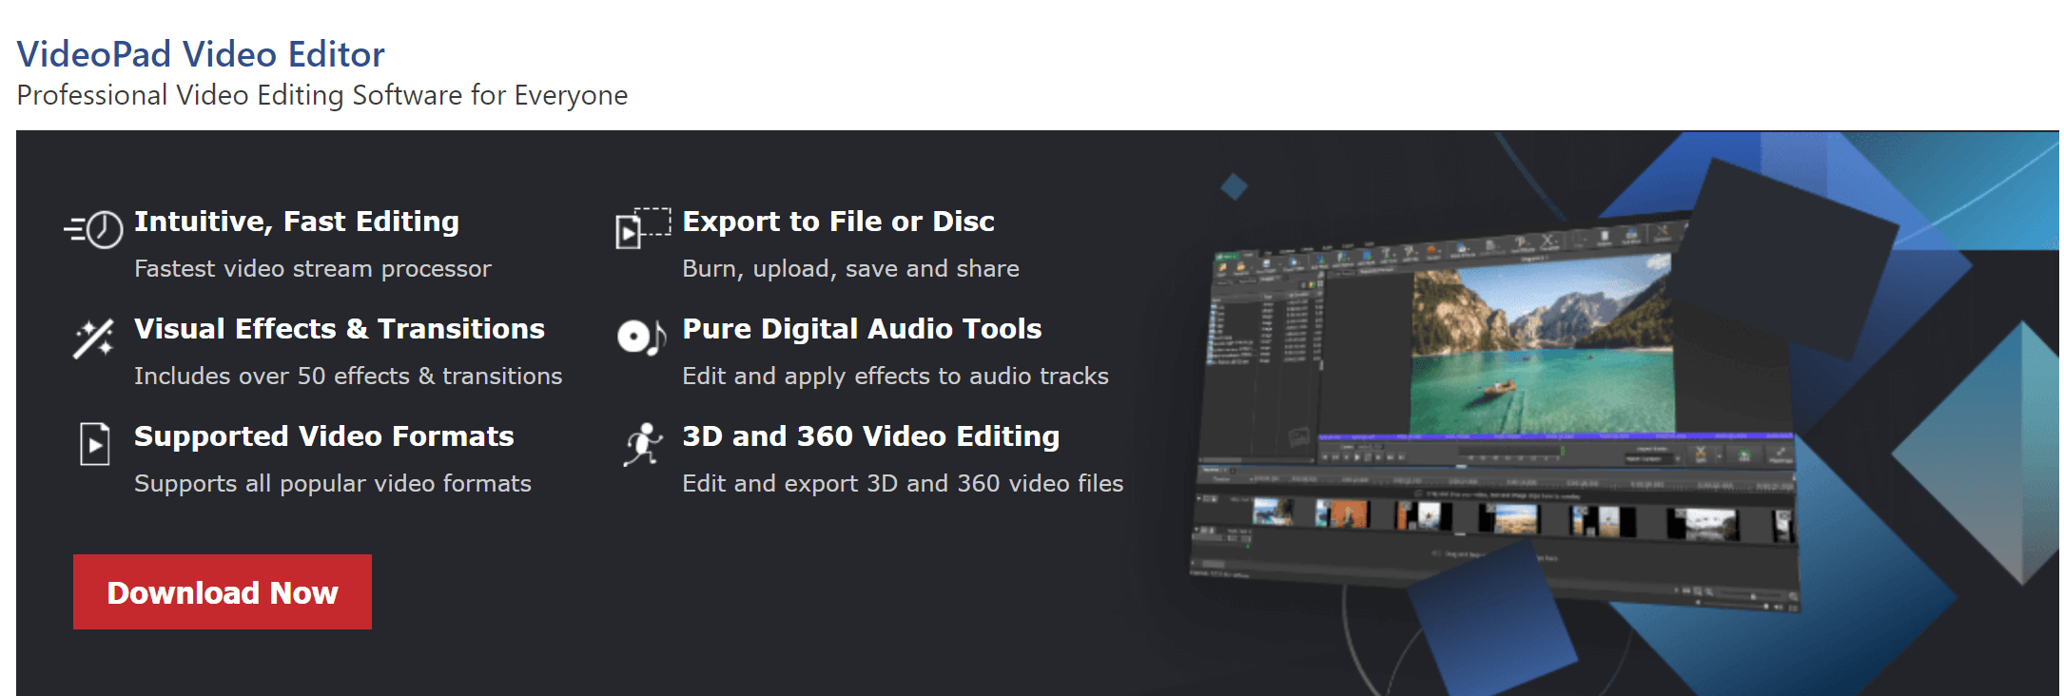Click the export to disc icon

tap(643, 228)
